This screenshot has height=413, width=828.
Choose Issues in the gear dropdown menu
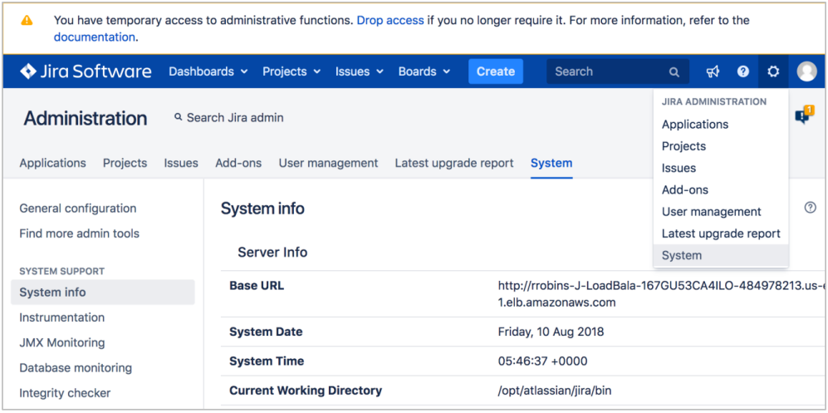(x=721, y=168)
